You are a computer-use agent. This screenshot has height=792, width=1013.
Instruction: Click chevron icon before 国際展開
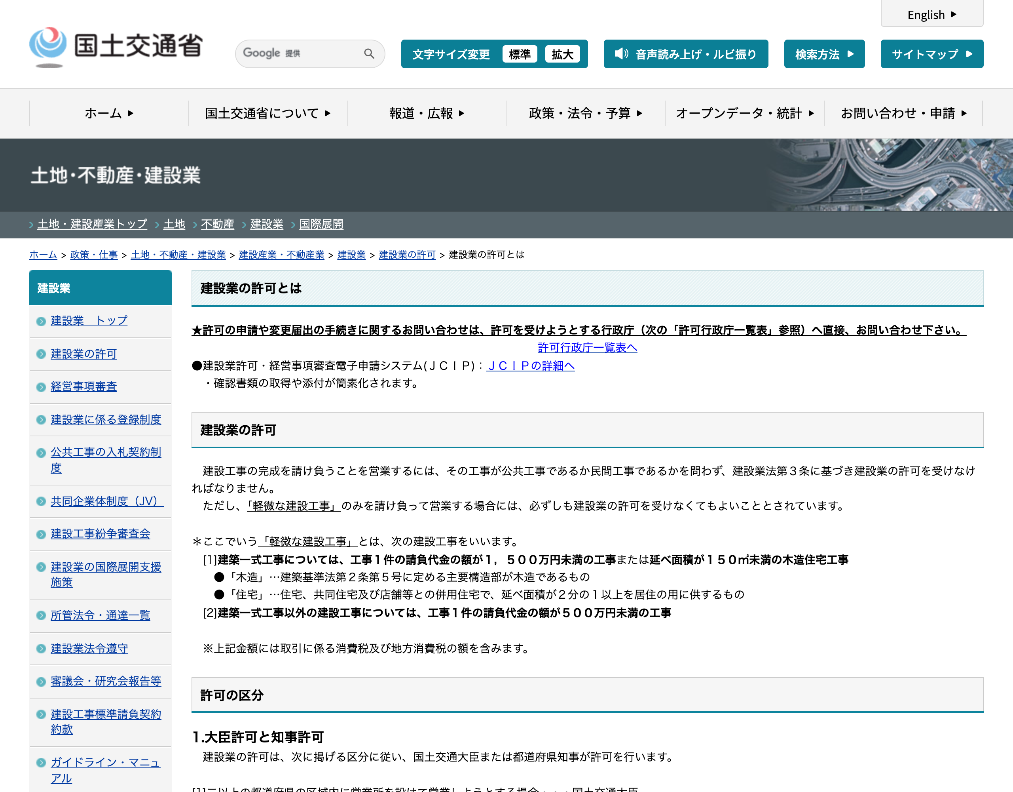[293, 225]
